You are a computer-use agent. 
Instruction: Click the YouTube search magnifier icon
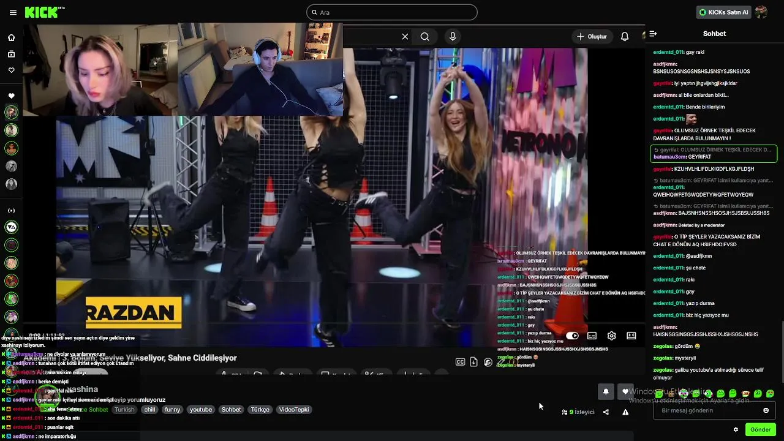[x=424, y=37]
